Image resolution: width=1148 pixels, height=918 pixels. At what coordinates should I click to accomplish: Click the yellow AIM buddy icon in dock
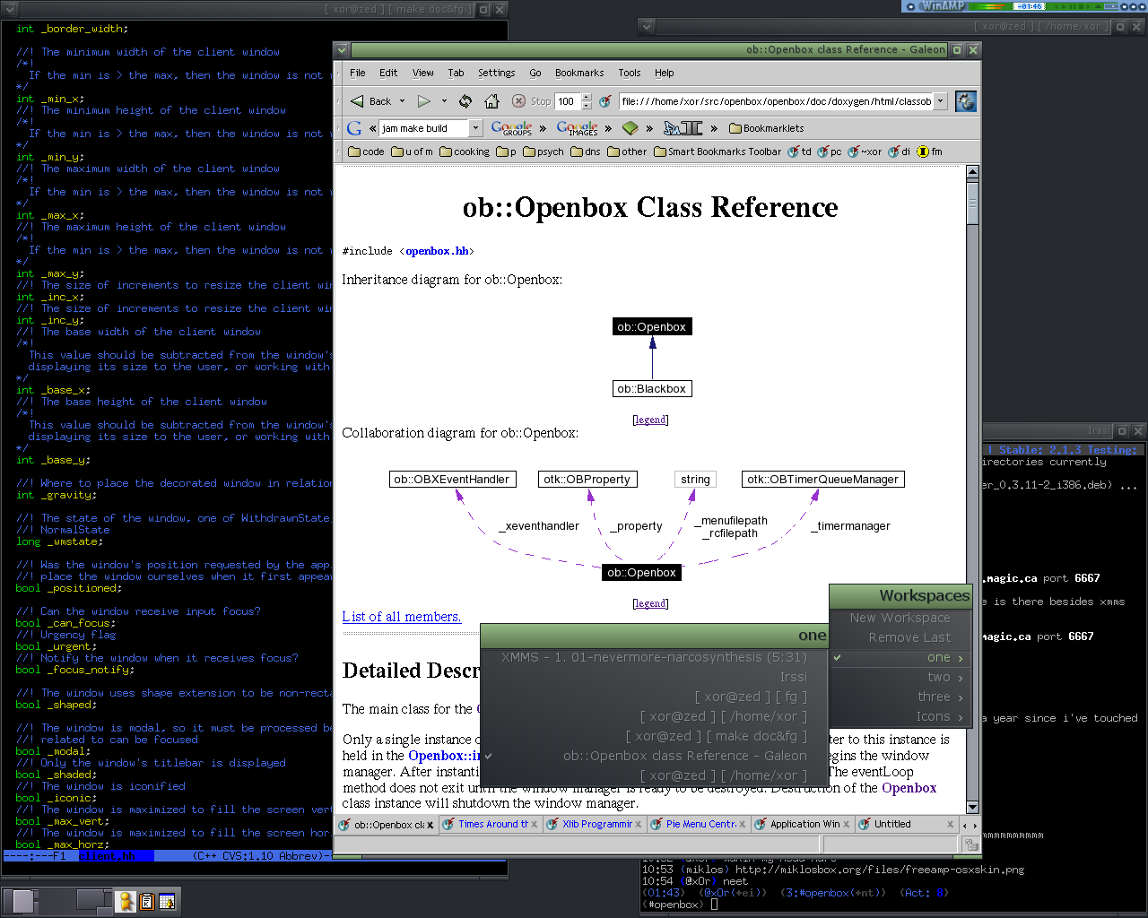[127, 901]
